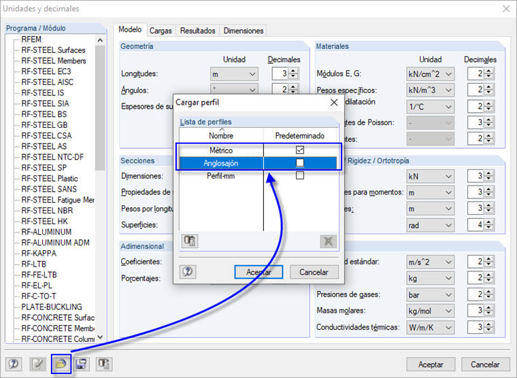This screenshot has width=517, height=378.
Task: Click the set-default icon below the profile list
Action: 190,241
